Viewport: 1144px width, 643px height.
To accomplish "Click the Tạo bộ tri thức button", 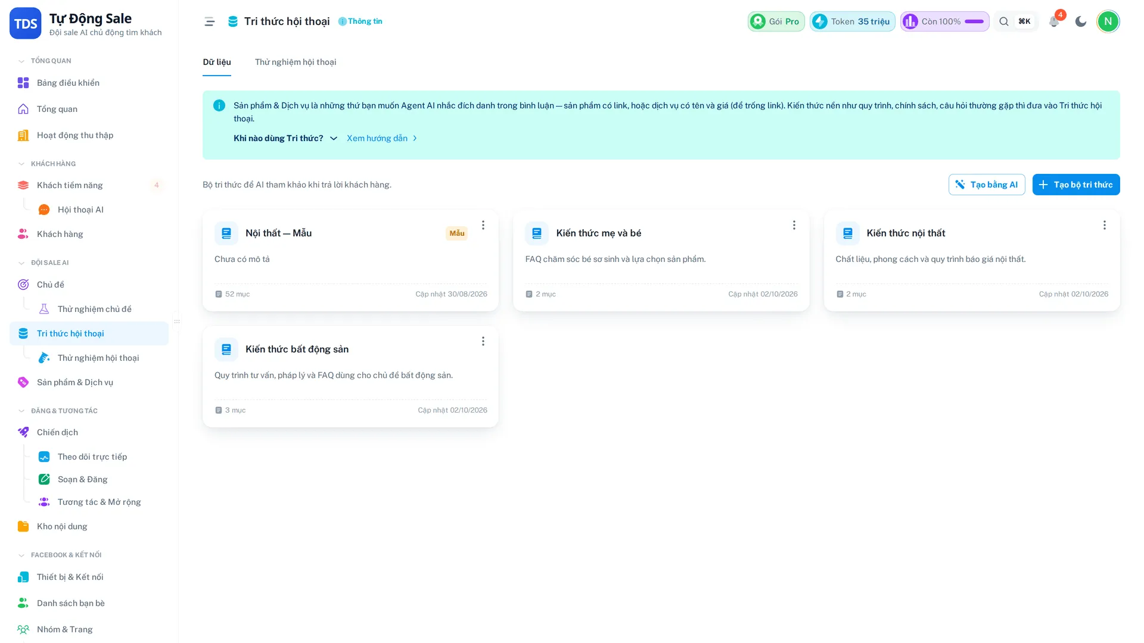I will point(1075,185).
